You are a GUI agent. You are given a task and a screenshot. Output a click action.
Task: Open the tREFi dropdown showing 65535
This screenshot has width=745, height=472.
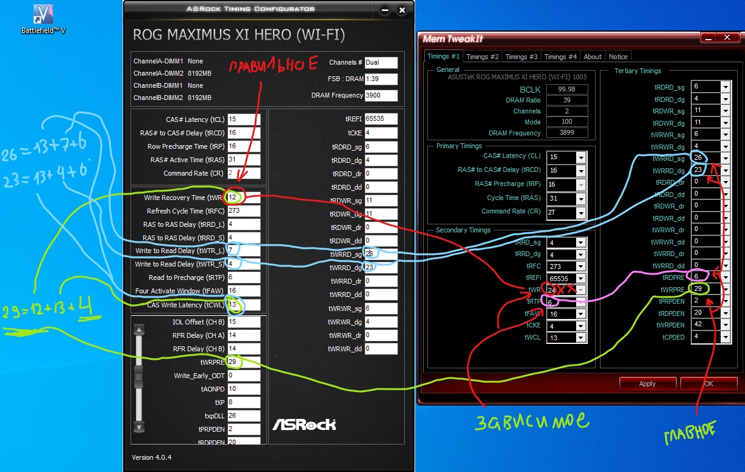click(x=581, y=279)
